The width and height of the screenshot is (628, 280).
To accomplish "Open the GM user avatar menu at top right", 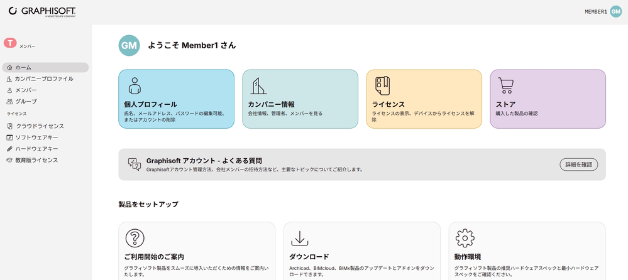I will [615, 12].
